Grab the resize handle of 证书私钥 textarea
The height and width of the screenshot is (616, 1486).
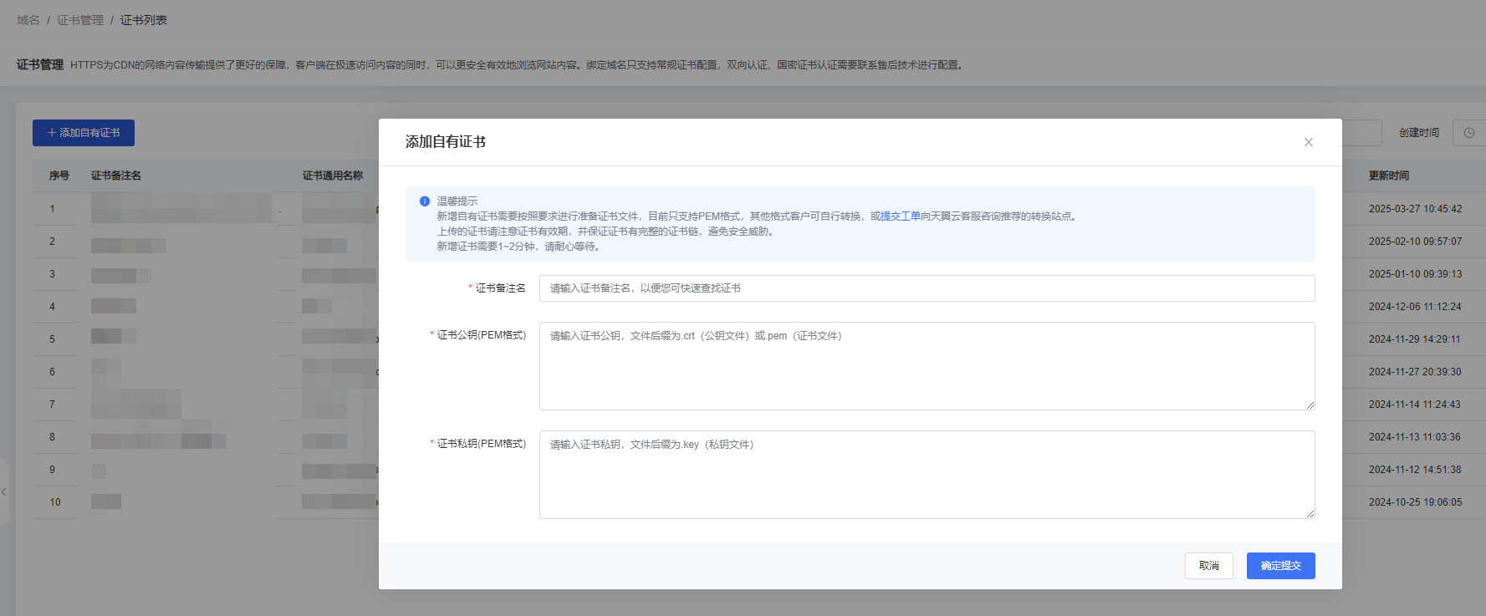(x=1310, y=514)
